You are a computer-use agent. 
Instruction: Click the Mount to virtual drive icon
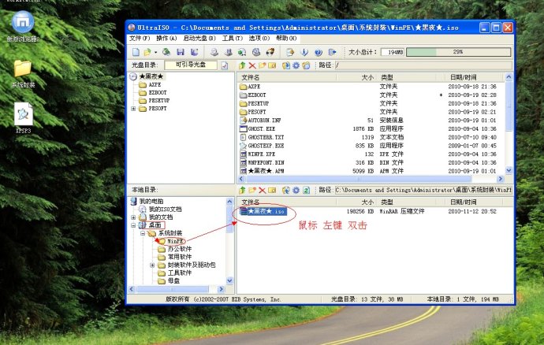pos(256,52)
